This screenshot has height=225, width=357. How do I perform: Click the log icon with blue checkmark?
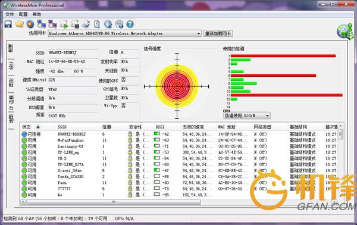86,24
